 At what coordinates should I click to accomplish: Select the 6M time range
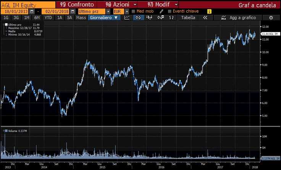37,18
